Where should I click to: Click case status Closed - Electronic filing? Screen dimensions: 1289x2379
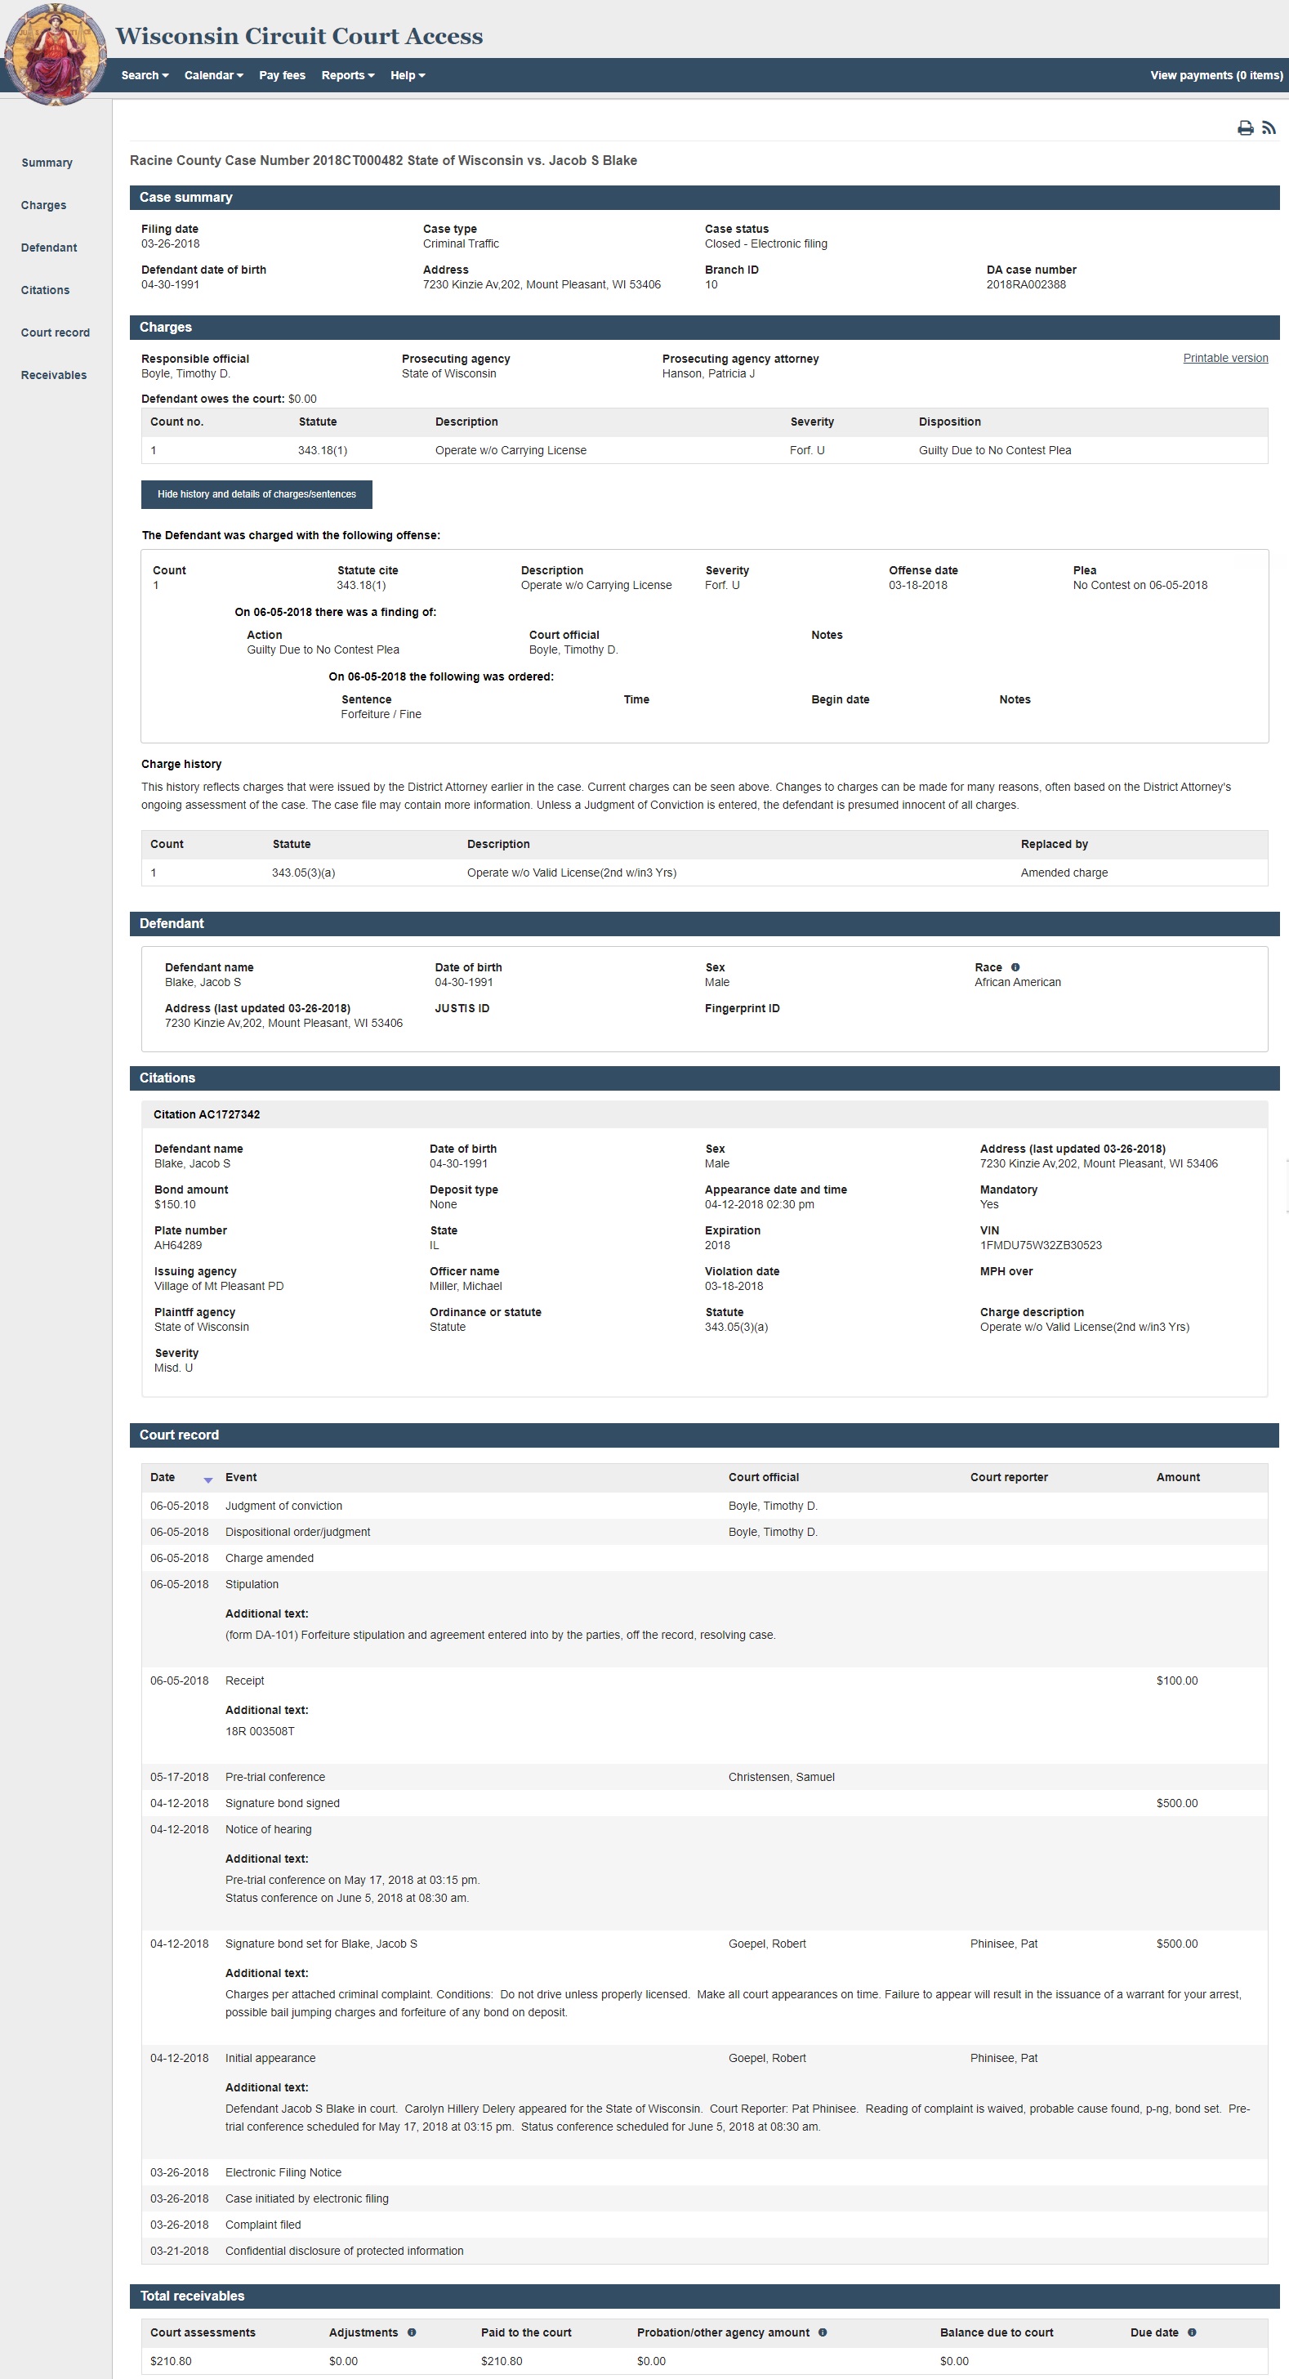(765, 243)
